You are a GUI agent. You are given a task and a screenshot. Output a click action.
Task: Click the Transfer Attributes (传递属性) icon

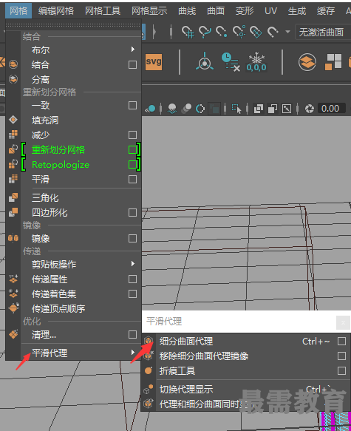click(x=13, y=279)
